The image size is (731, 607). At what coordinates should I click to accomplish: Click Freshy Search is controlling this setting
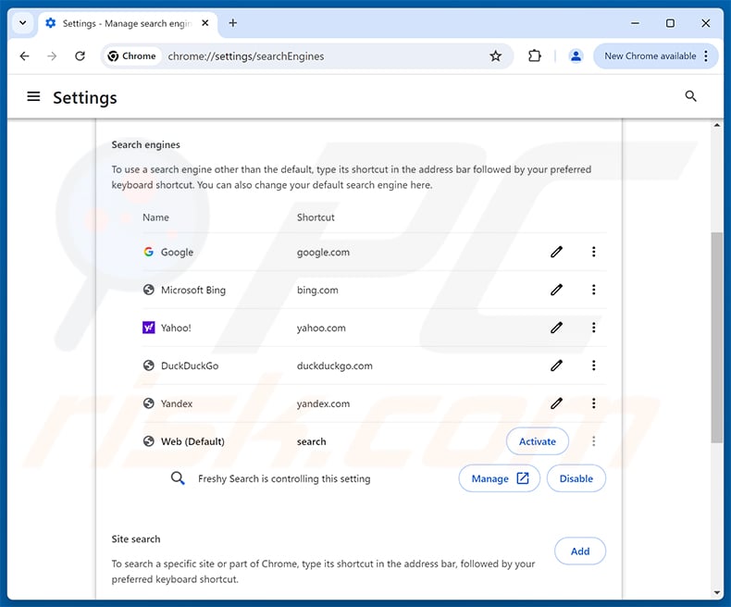(x=284, y=478)
